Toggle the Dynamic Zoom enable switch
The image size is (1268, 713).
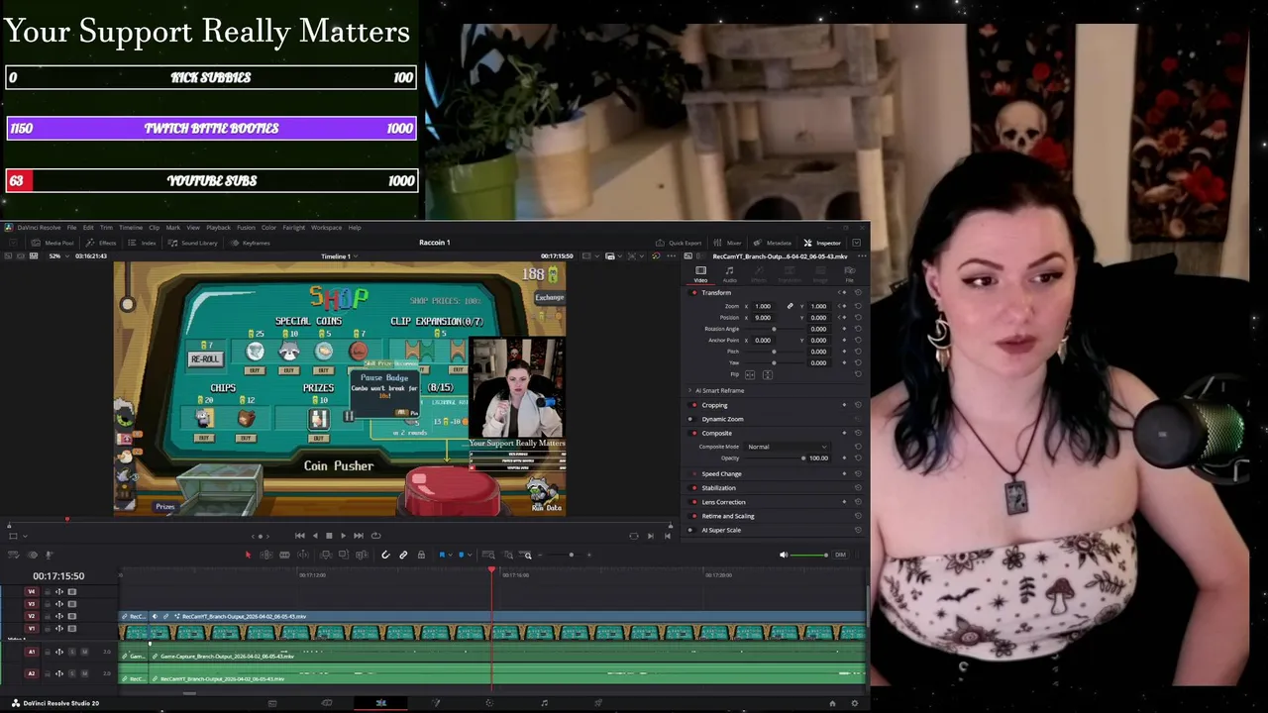coord(693,419)
